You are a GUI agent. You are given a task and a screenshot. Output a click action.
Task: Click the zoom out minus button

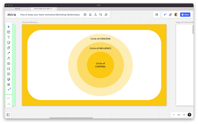(174, 115)
